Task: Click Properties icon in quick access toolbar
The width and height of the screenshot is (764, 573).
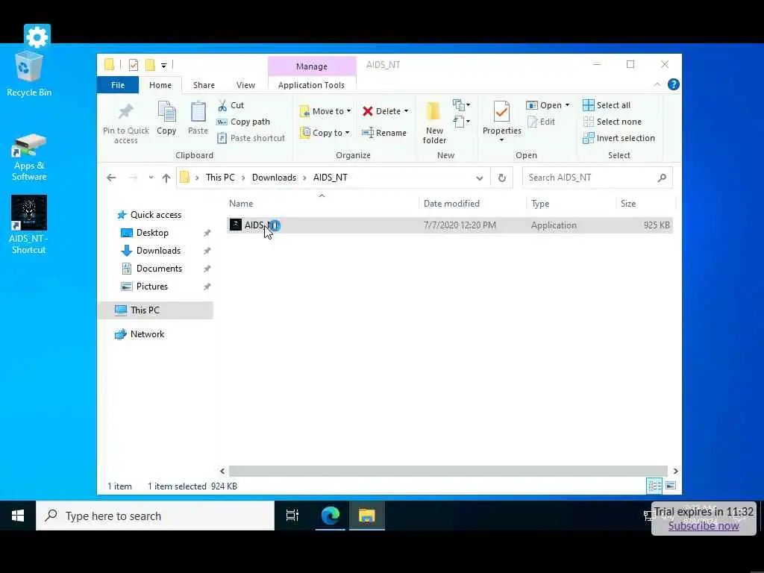Action: [134, 64]
